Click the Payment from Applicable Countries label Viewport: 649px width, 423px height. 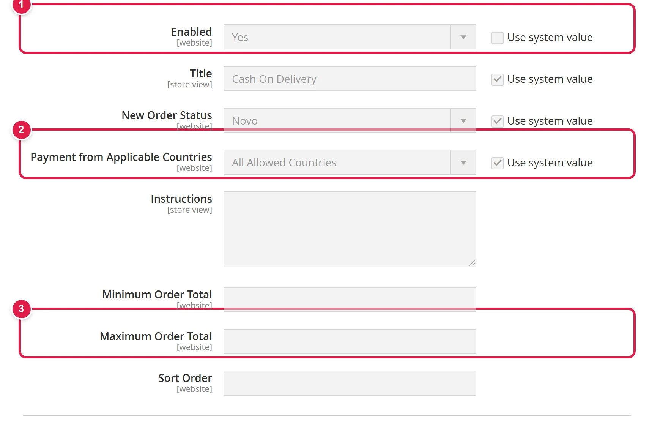tap(121, 157)
